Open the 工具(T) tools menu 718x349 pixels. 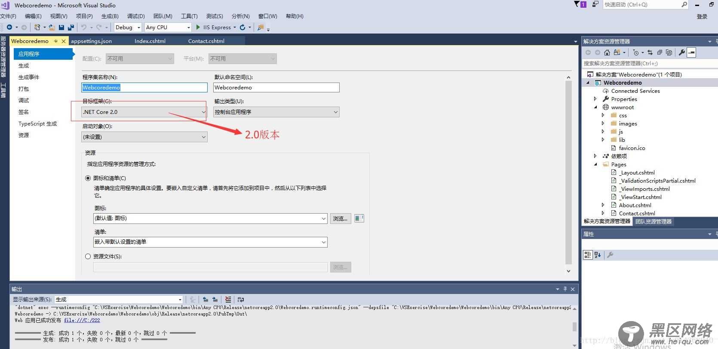pos(189,16)
